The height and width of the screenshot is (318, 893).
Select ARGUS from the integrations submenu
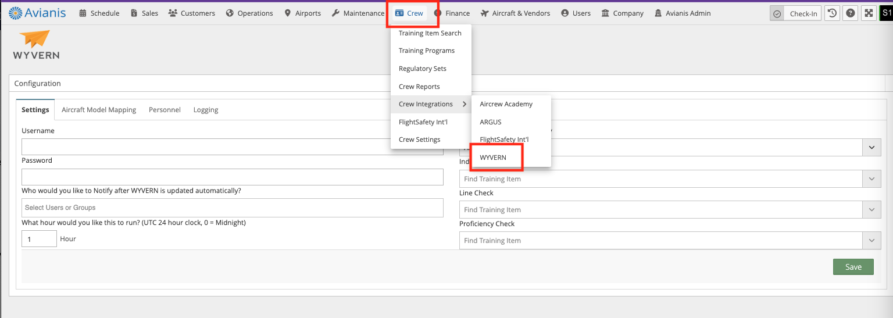pyautogui.click(x=491, y=122)
